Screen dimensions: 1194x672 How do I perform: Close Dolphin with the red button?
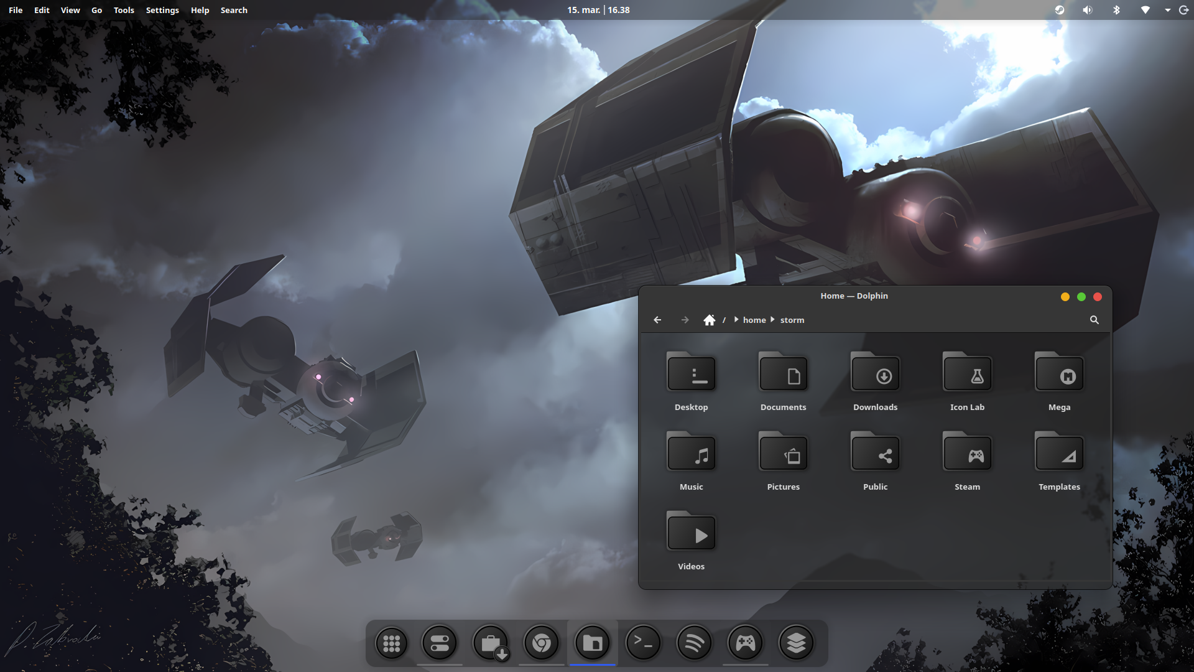(1098, 297)
